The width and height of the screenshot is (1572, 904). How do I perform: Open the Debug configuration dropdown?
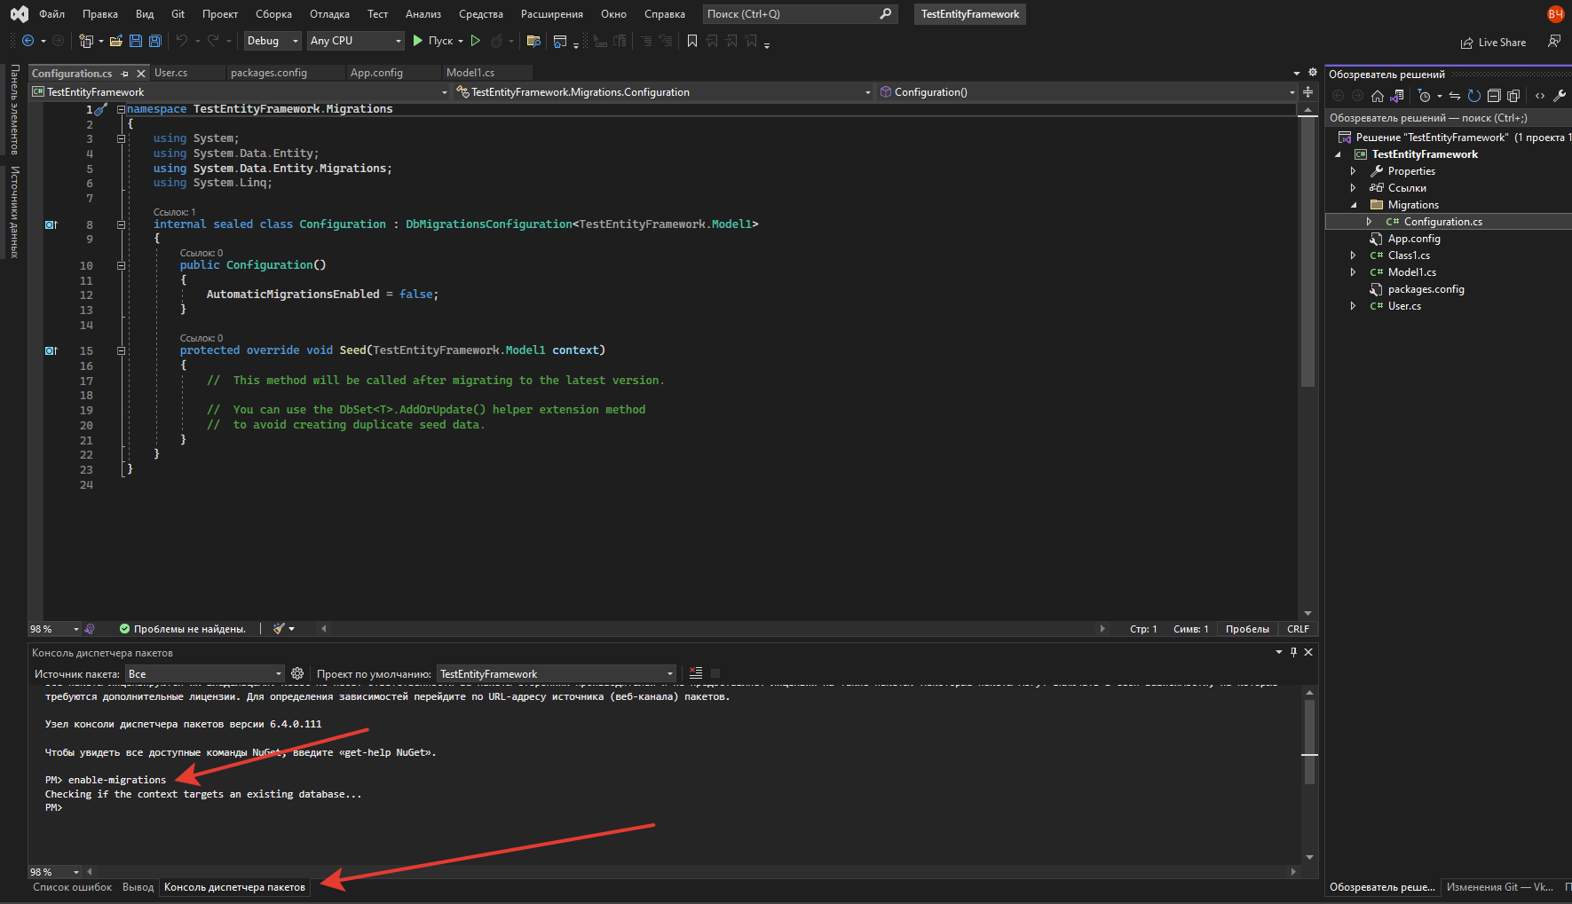272,41
